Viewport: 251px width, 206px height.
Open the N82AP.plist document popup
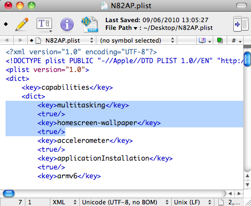click(62, 40)
